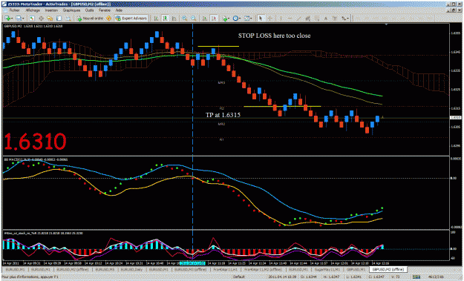
Task: Click the Profiles icon
Action: [19, 19]
